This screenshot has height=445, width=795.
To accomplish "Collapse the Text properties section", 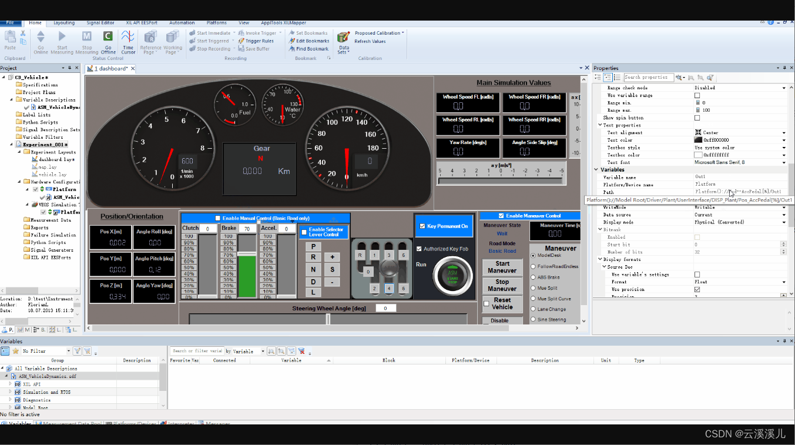I will point(600,125).
